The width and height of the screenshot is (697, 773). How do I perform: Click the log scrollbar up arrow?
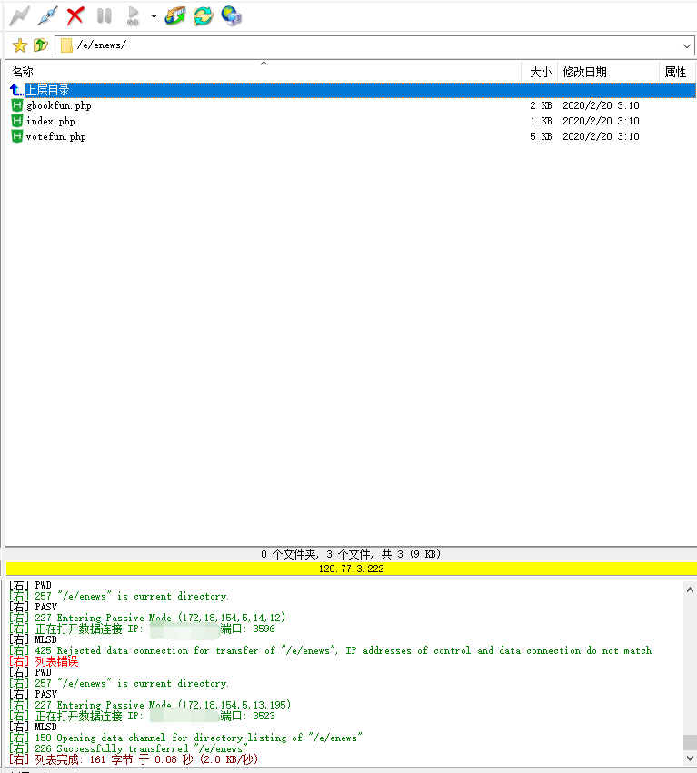coord(690,590)
